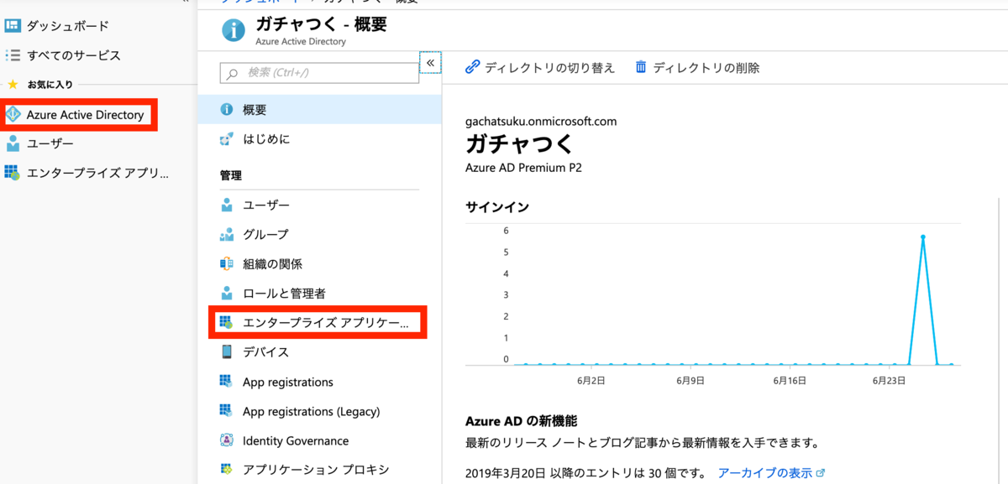Click the blue info icon beside ガチャつく title

234,30
